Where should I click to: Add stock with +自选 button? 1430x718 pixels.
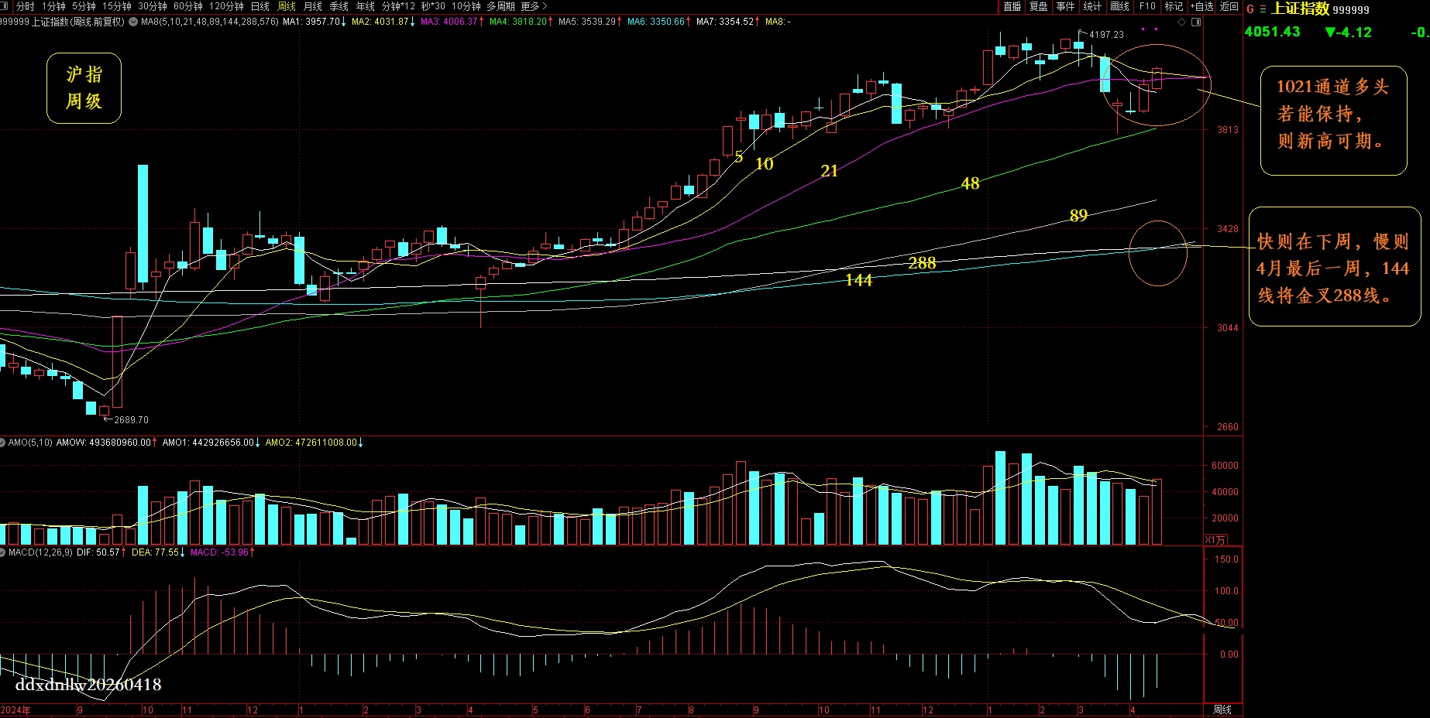point(1202,6)
